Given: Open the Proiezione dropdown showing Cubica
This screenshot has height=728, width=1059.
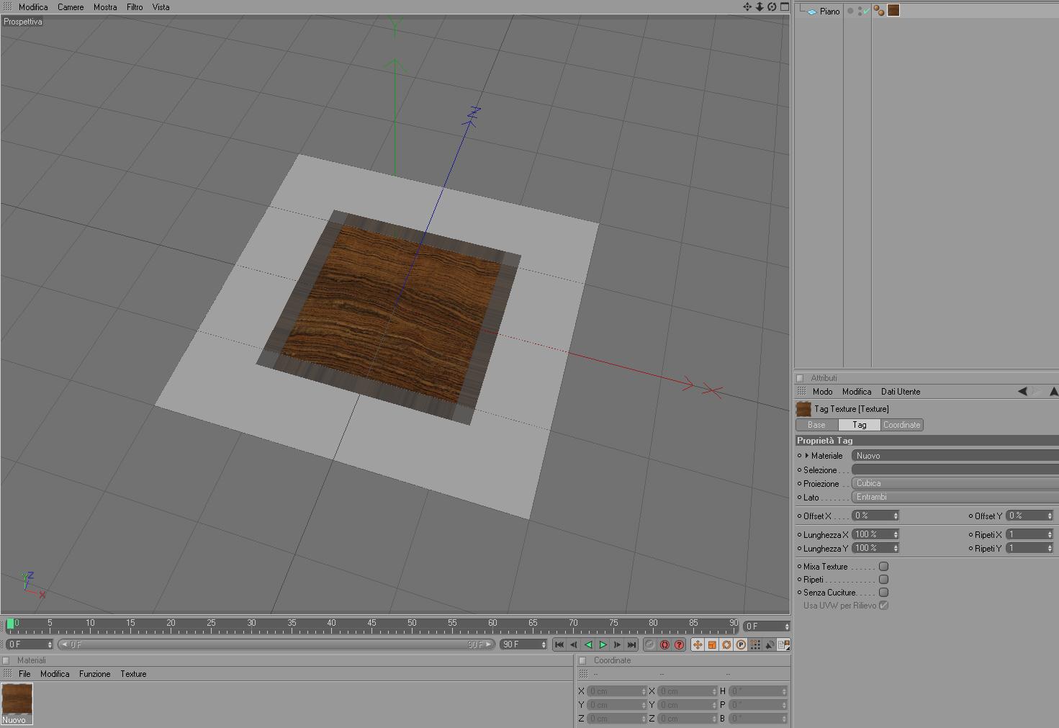Looking at the screenshot, I should (955, 483).
